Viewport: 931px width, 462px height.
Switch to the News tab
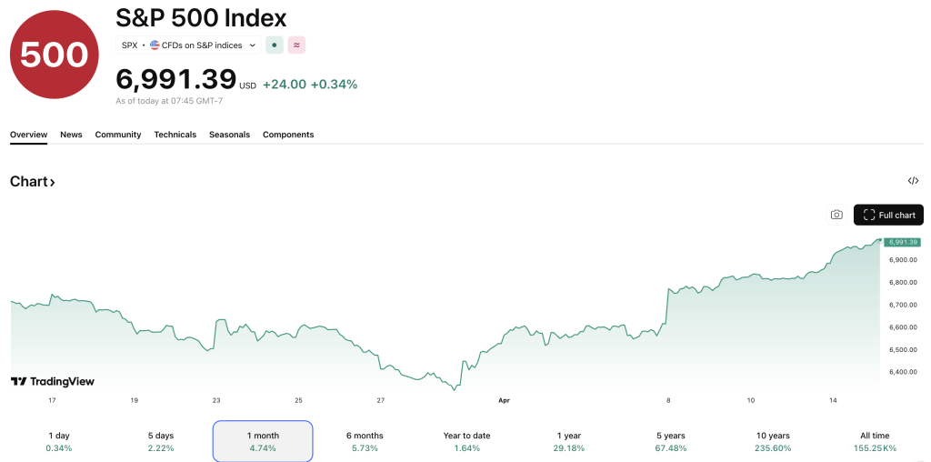(71, 135)
